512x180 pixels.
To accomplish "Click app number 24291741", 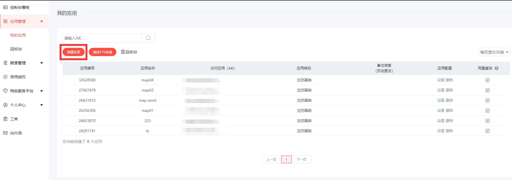I will 87,131.
